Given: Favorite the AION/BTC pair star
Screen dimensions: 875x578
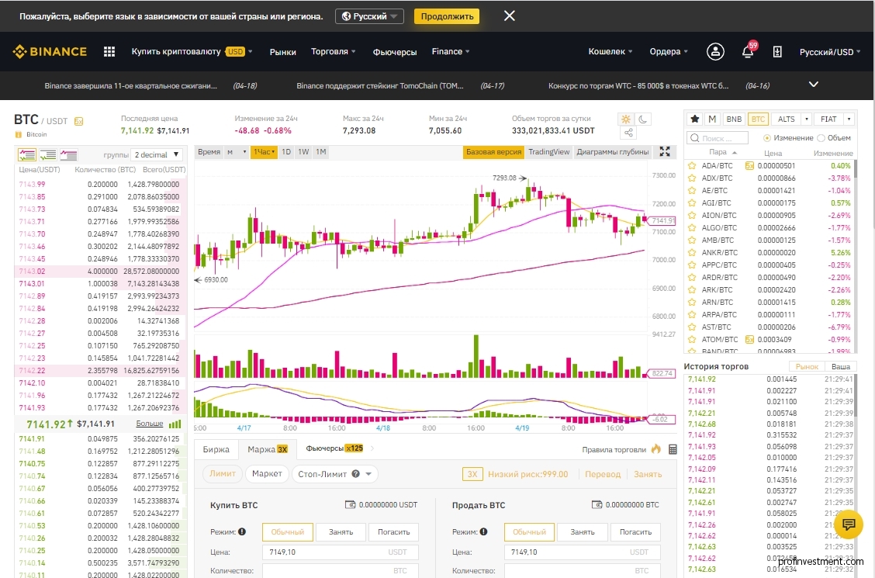Looking at the screenshot, I should coord(692,216).
